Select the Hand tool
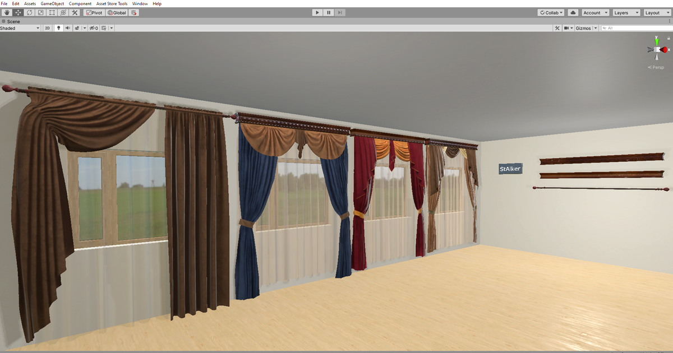Viewport: 673px width, 353px height. [x=7, y=12]
